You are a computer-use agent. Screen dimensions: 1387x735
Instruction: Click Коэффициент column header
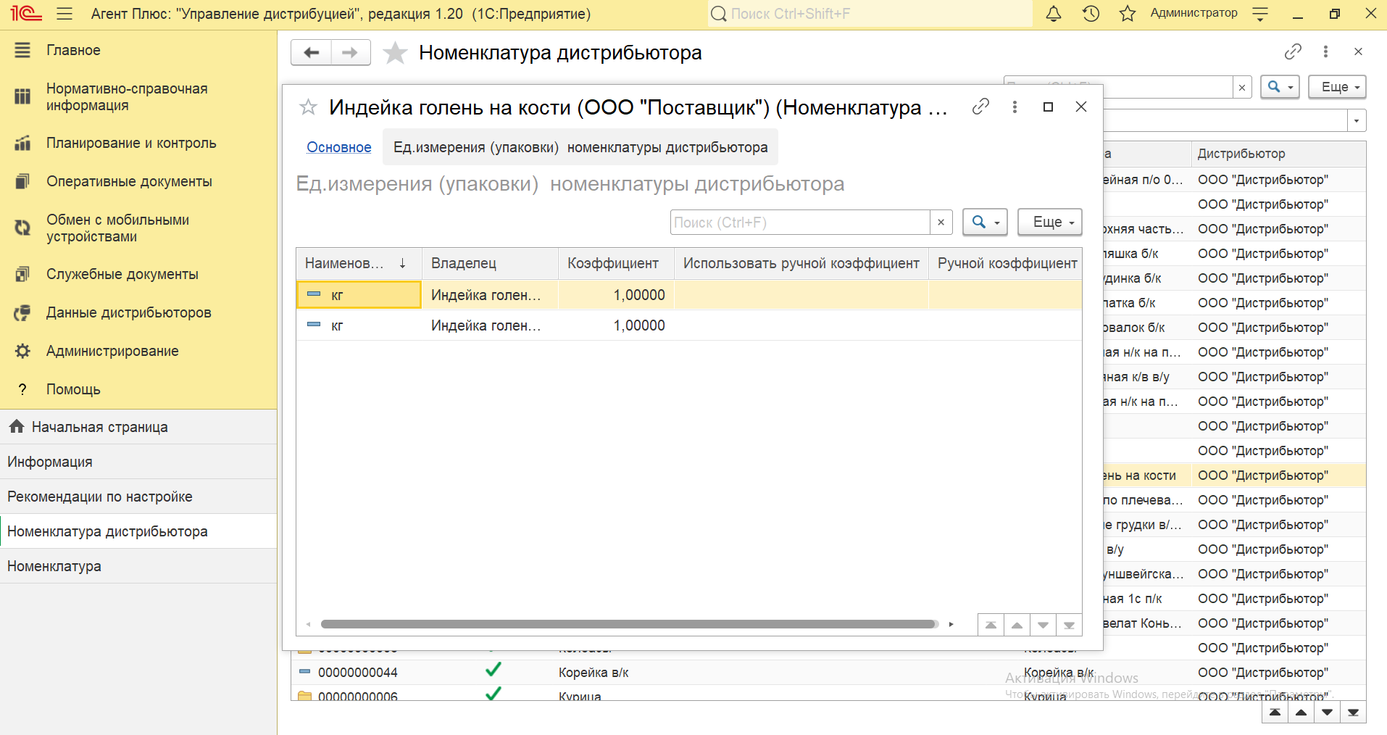tap(616, 263)
